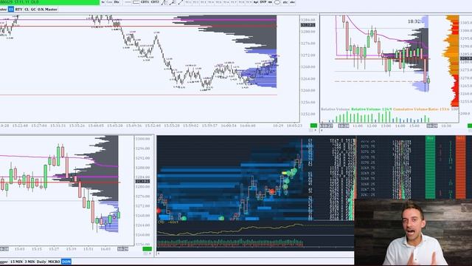Switch to the MICRO bottom tab
The image size is (472, 266).
tap(54, 262)
